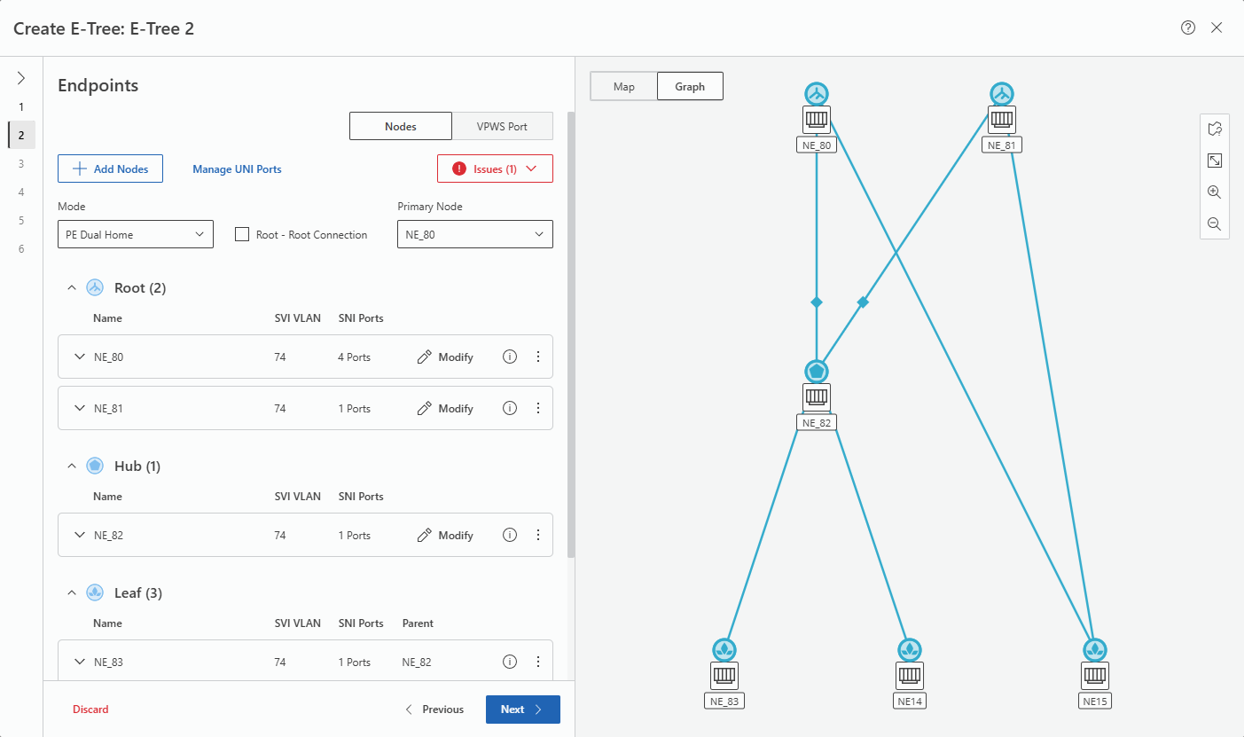Click the zoom in icon on graph
Image resolution: width=1244 pixels, height=737 pixels.
tap(1214, 192)
